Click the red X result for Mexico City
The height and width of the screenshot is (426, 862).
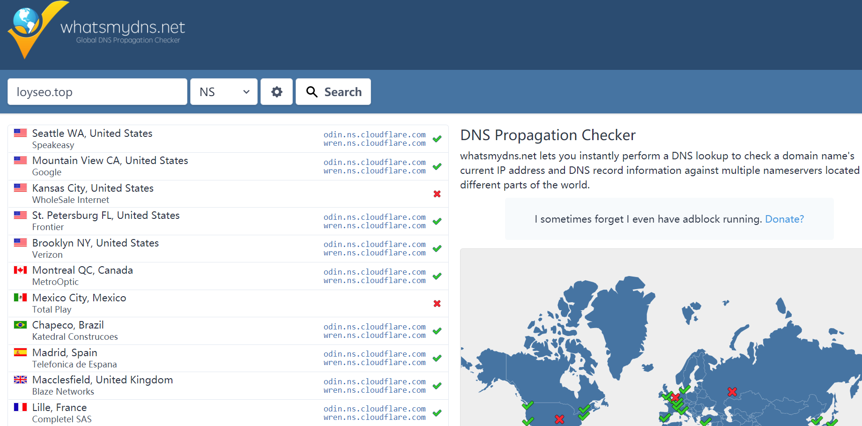(x=437, y=303)
